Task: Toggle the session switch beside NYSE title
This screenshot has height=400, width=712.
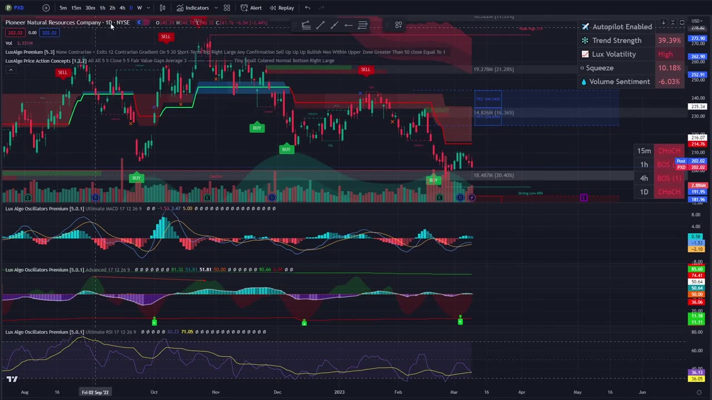Action: click(144, 22)
